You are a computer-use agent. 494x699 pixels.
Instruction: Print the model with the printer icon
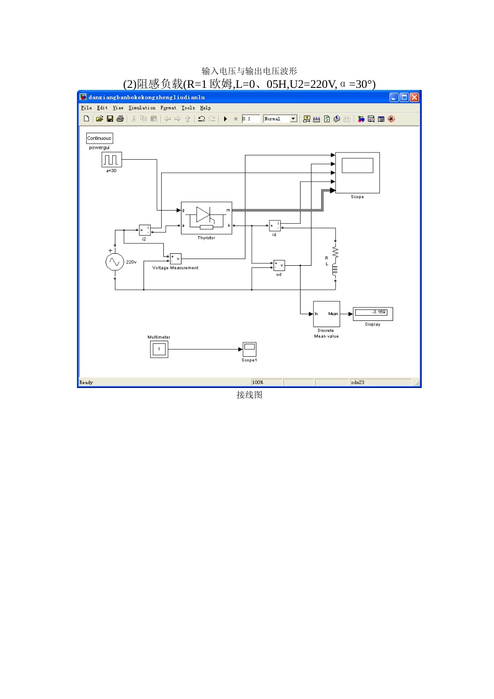[x=120, y=119]
